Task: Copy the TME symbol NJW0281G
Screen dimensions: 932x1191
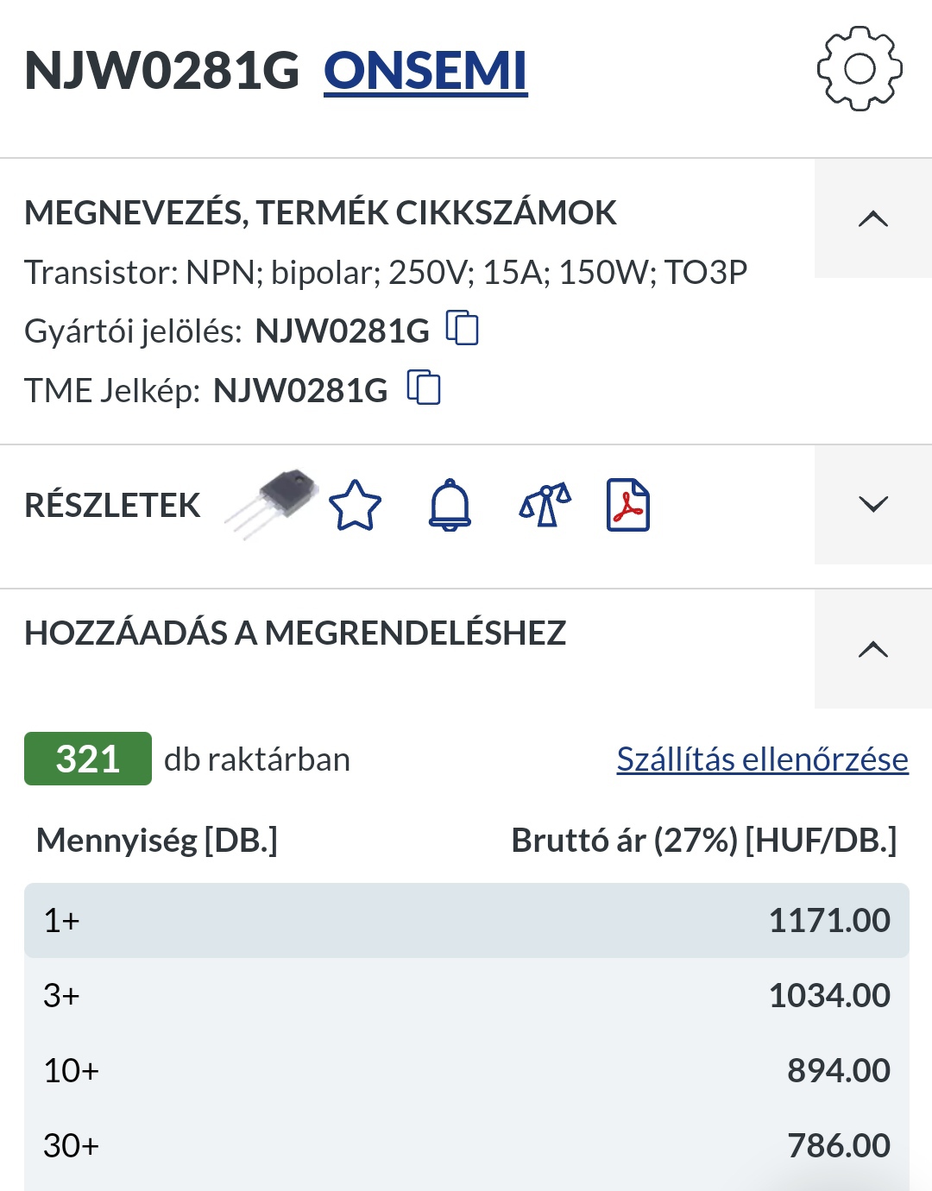Action: click(424, 388)
